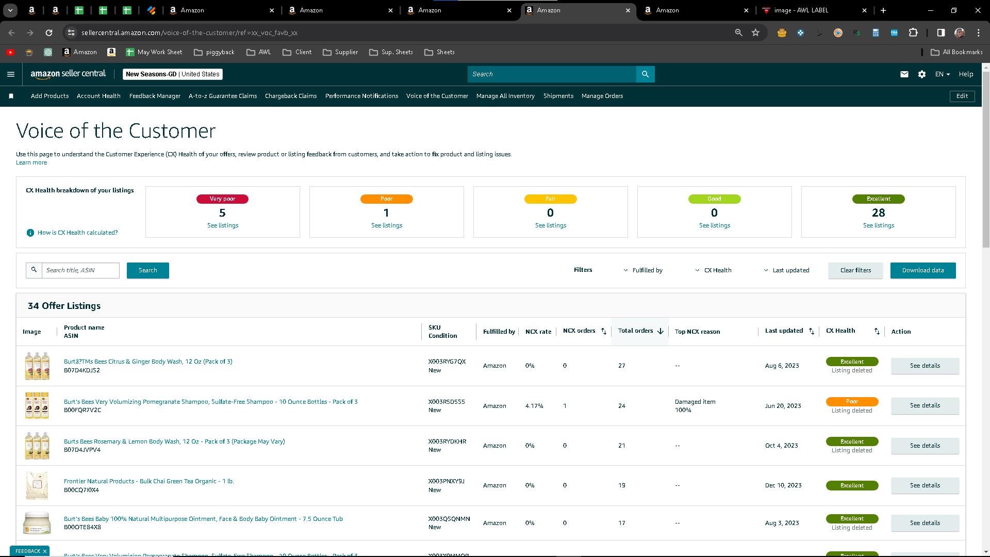The height and width of the screenshot is (557, 990).
Task: Reload the page in the browser
Action: pyautogui.click(x=49, y=32)
